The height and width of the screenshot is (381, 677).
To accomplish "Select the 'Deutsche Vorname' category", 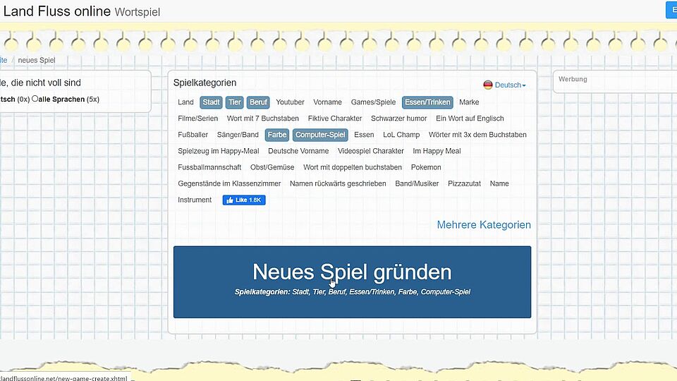I will point(298,151).
